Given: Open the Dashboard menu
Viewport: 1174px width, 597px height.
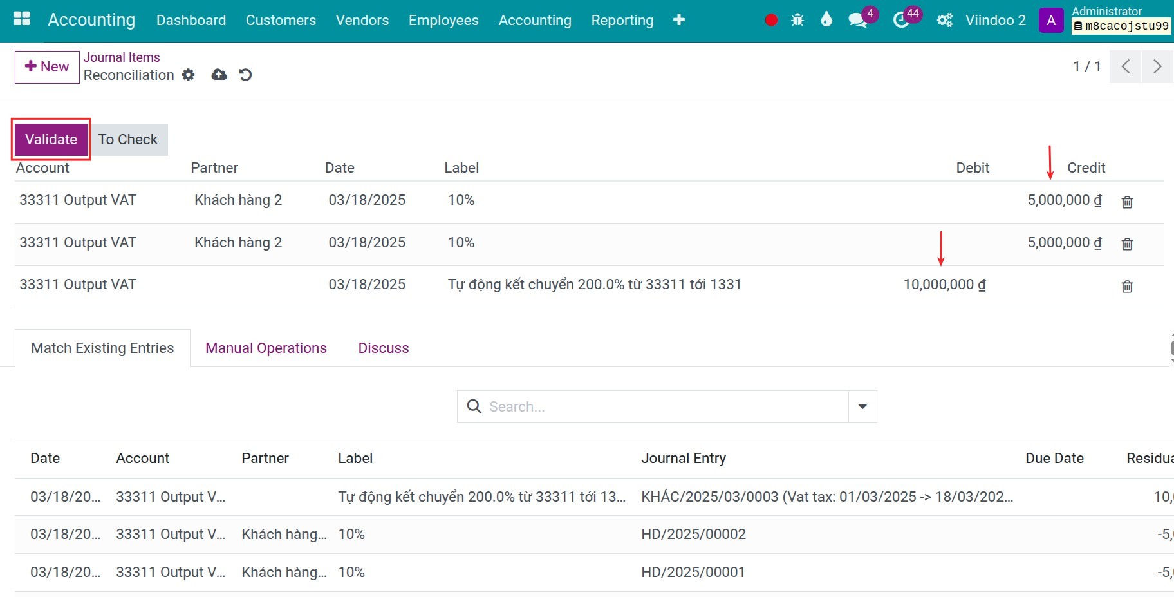Looking at the screenshot, I should tap(191, 20).
